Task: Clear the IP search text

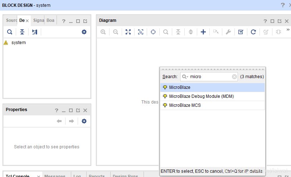Action: coord(234,77)
